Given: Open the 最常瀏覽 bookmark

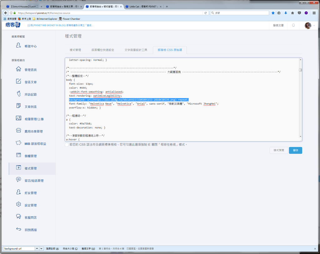Looking at the screenshot, I should coord(10,19).
